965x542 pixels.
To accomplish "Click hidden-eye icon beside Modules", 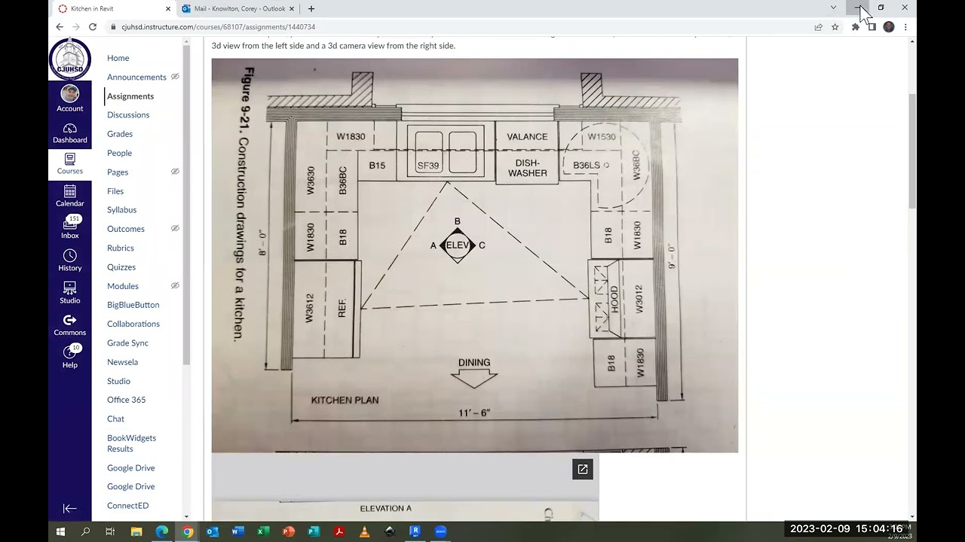I will (175, 285).
